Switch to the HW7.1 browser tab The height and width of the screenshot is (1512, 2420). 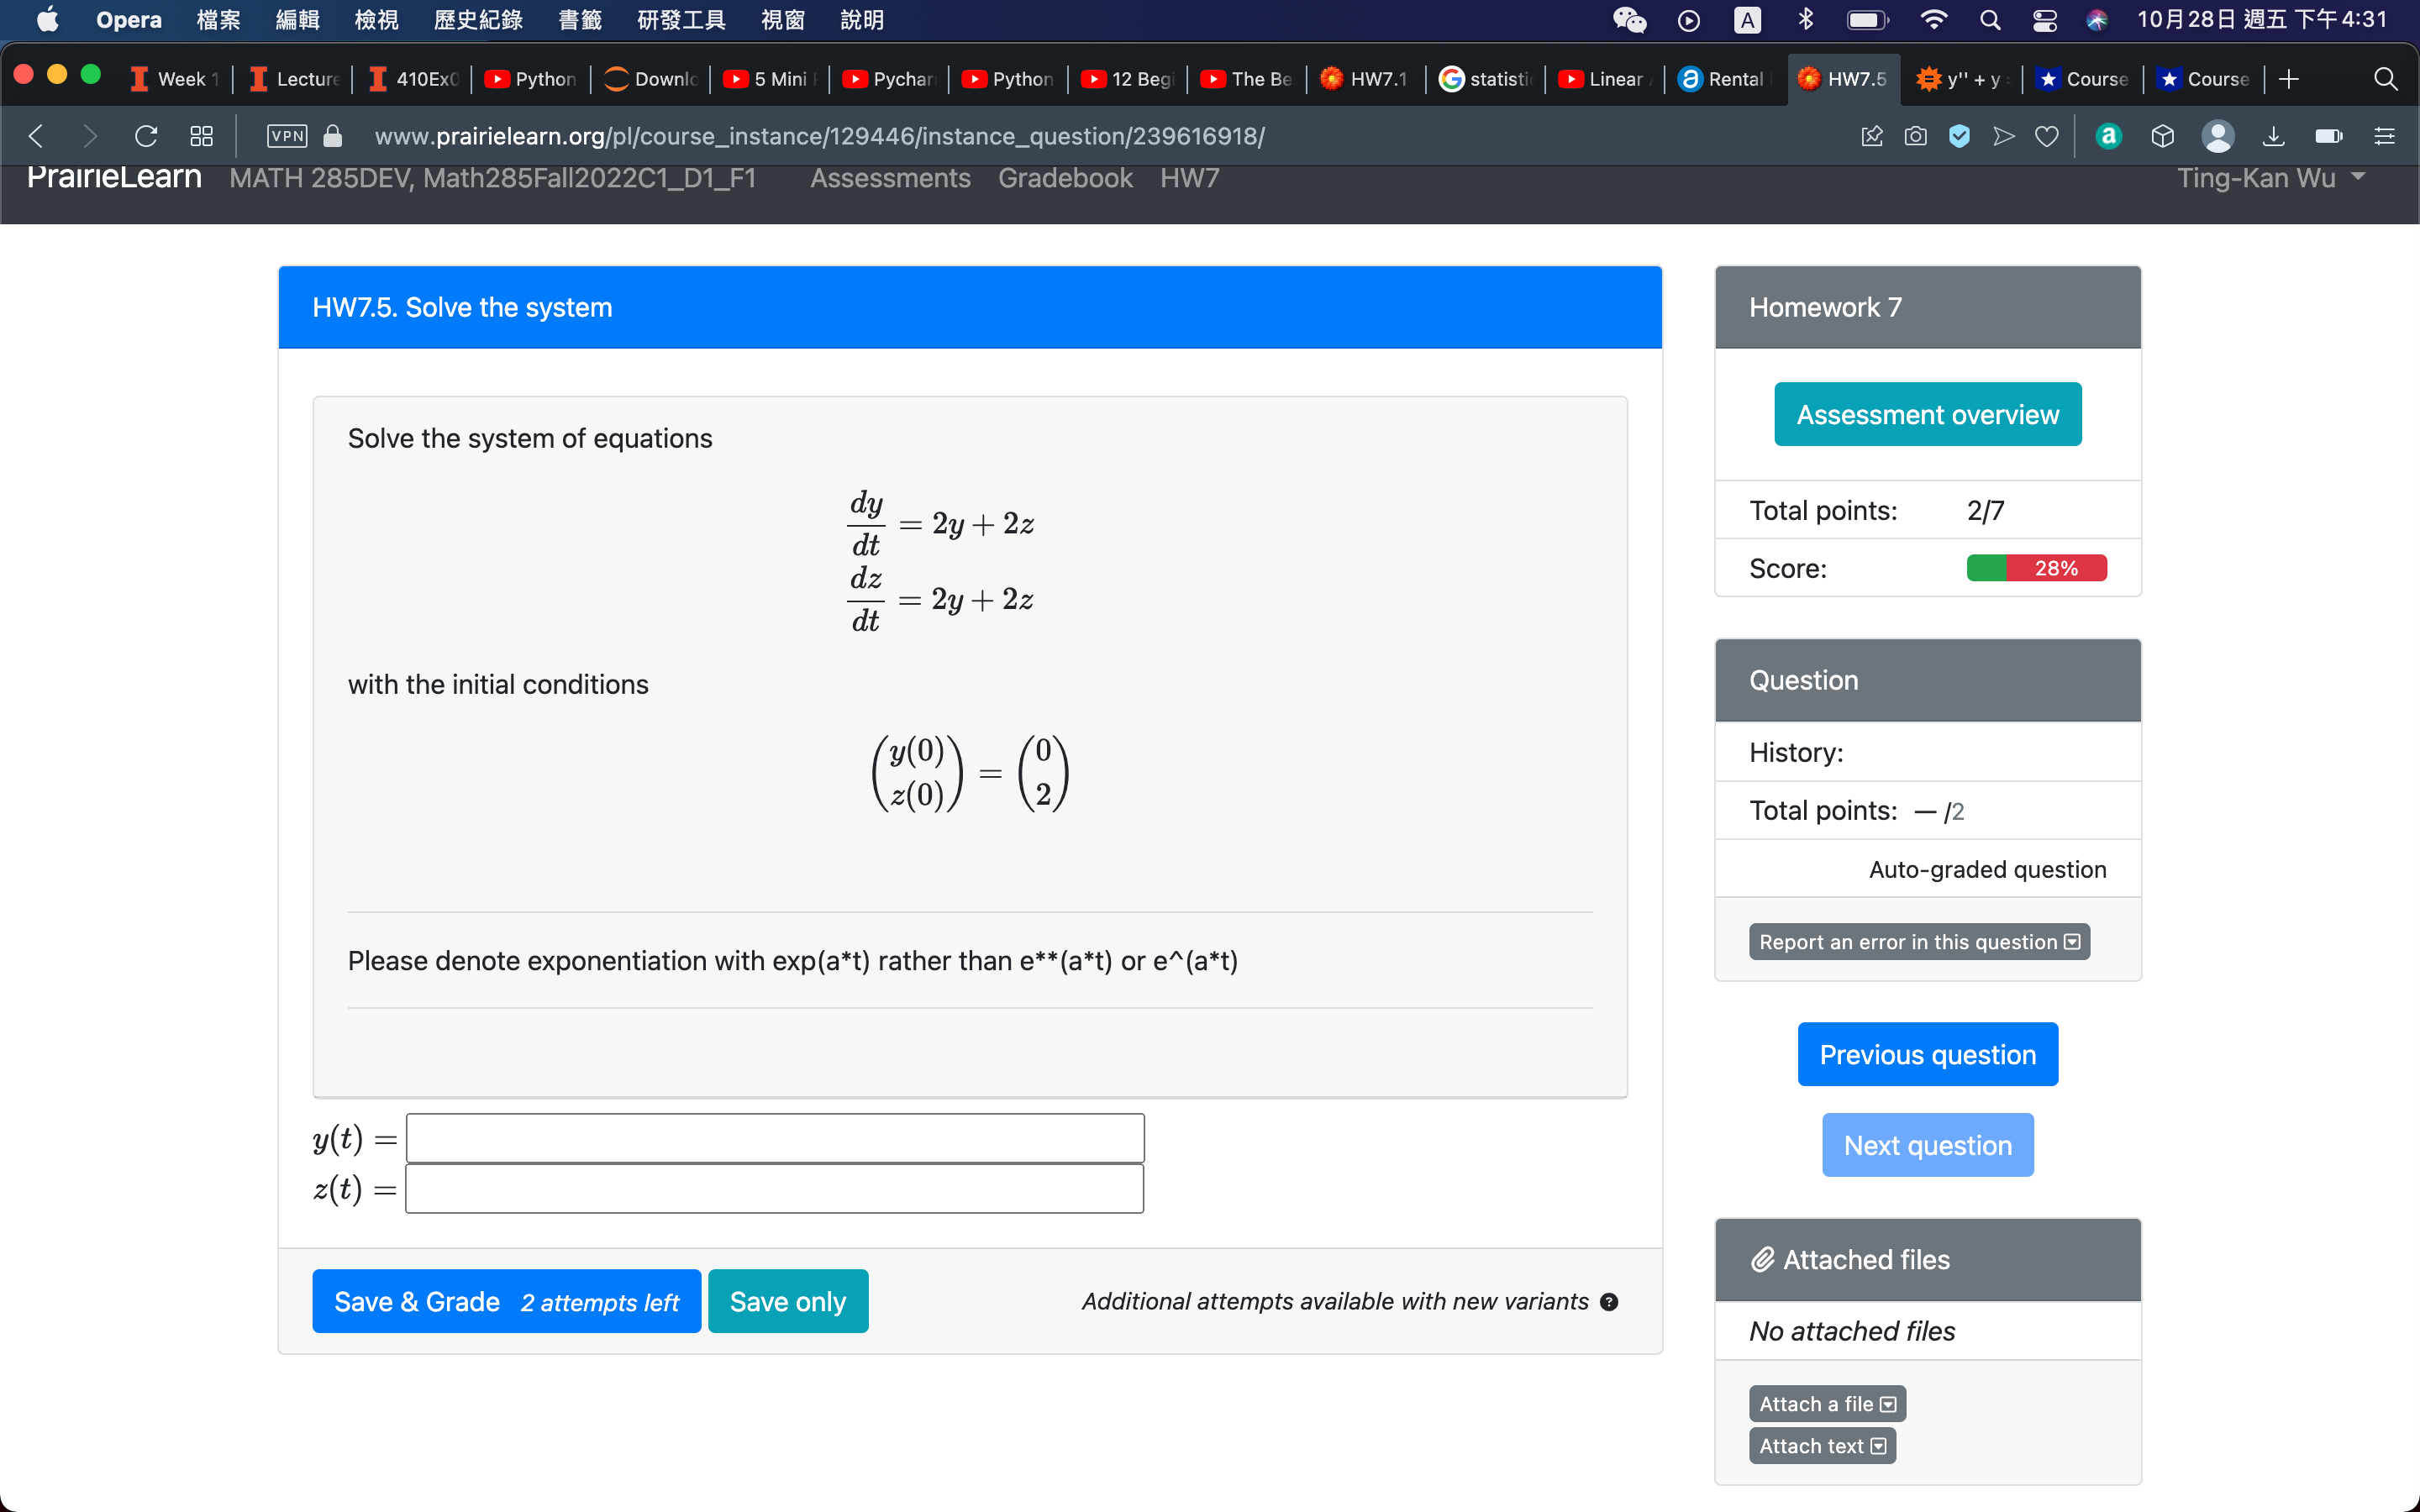pyautogui.click(x=1365, y=79)
